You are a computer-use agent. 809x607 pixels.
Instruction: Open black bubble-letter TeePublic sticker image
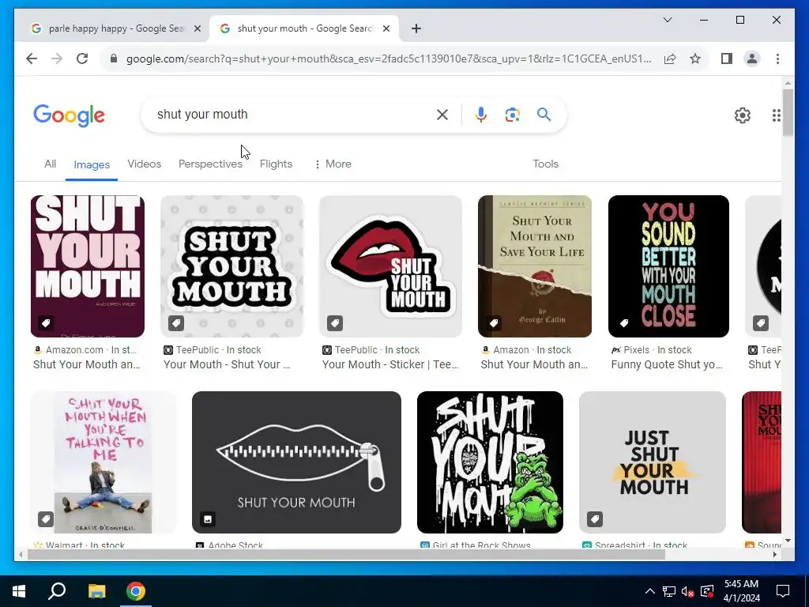pos(232,266)
